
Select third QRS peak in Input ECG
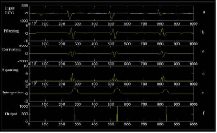click(x=158, y=11)
